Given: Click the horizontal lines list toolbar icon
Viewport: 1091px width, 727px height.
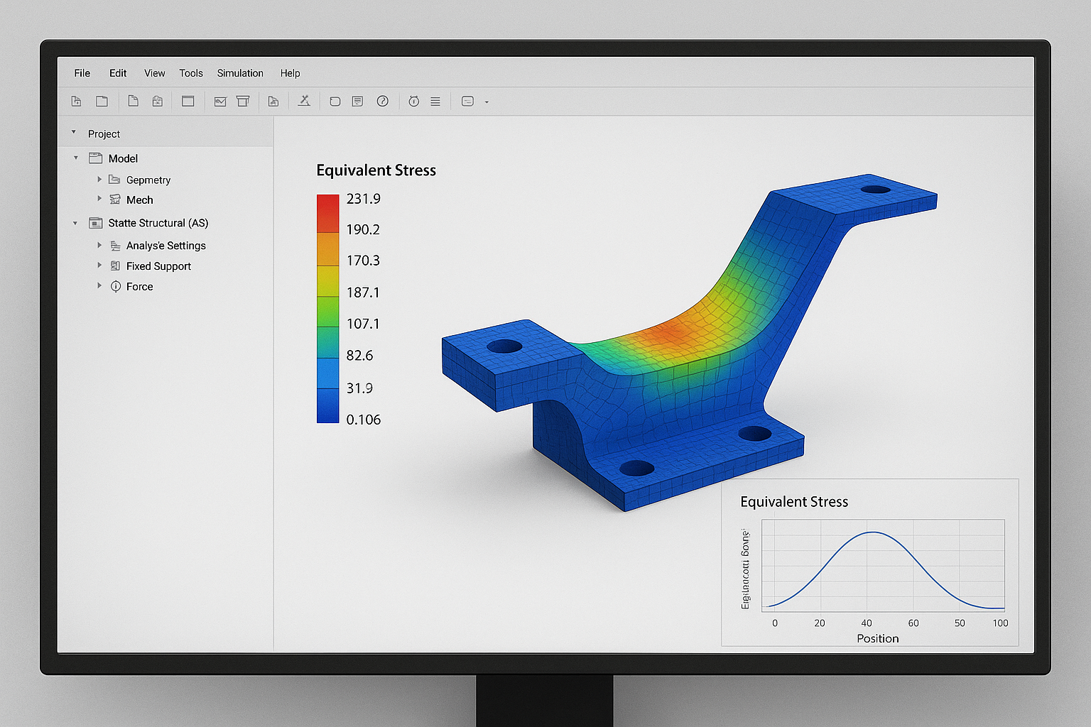Looking at the screenshot, I should (x=435, y=102).
